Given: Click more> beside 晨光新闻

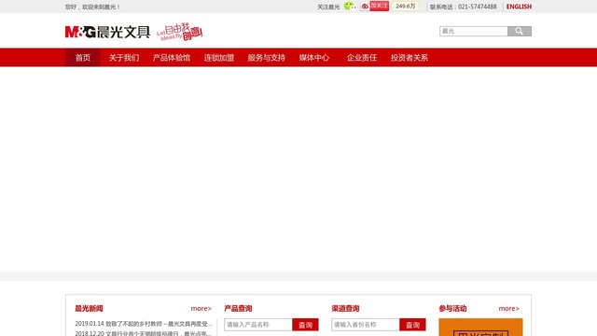Looking at the screenshot, I should point(201,309).
